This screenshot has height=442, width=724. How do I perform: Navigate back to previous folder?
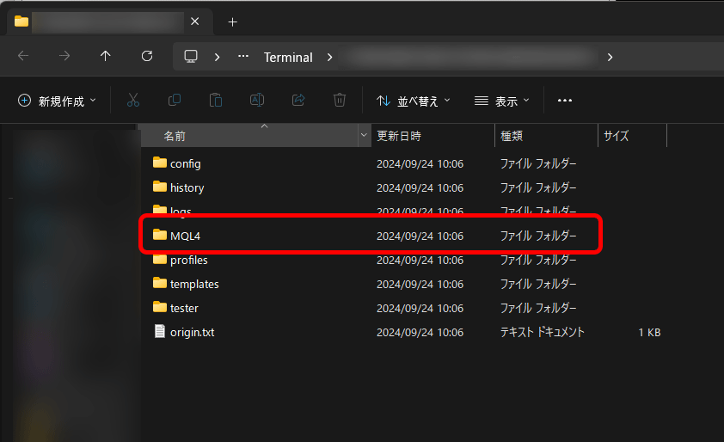point(23,57)
